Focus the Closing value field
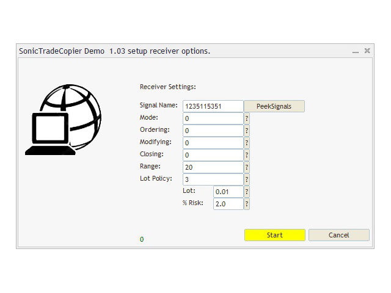391x293 pixels. click(x=213, y=155)
